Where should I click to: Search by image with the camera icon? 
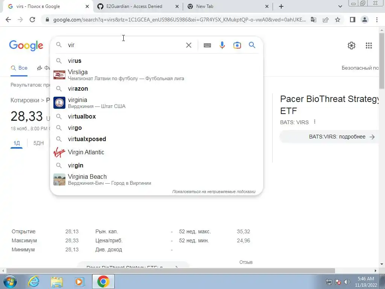237,45
